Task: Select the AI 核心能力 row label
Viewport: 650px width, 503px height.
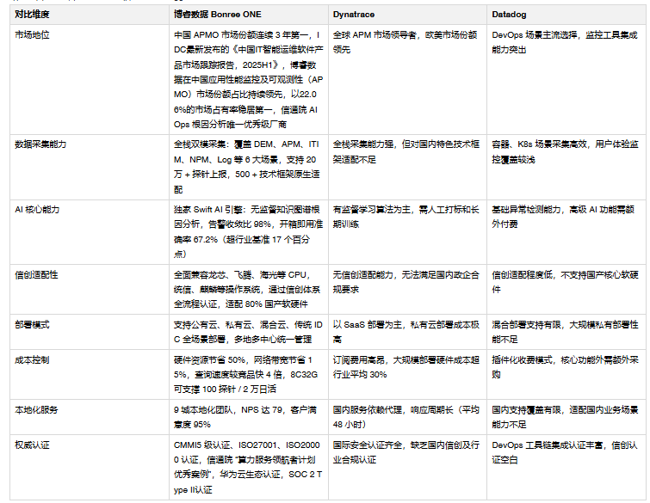Action: tap(37, 210)
